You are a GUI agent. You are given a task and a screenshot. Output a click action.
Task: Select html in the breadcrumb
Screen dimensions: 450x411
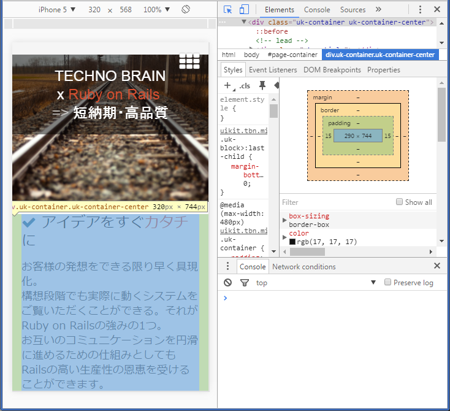tap(229, 55)
